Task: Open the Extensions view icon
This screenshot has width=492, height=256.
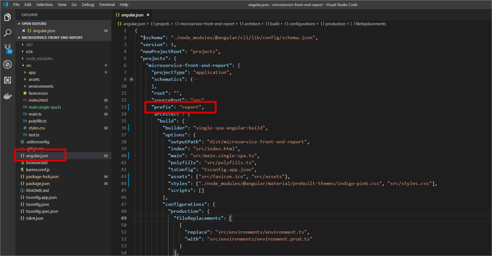Action: coord(7,80)
